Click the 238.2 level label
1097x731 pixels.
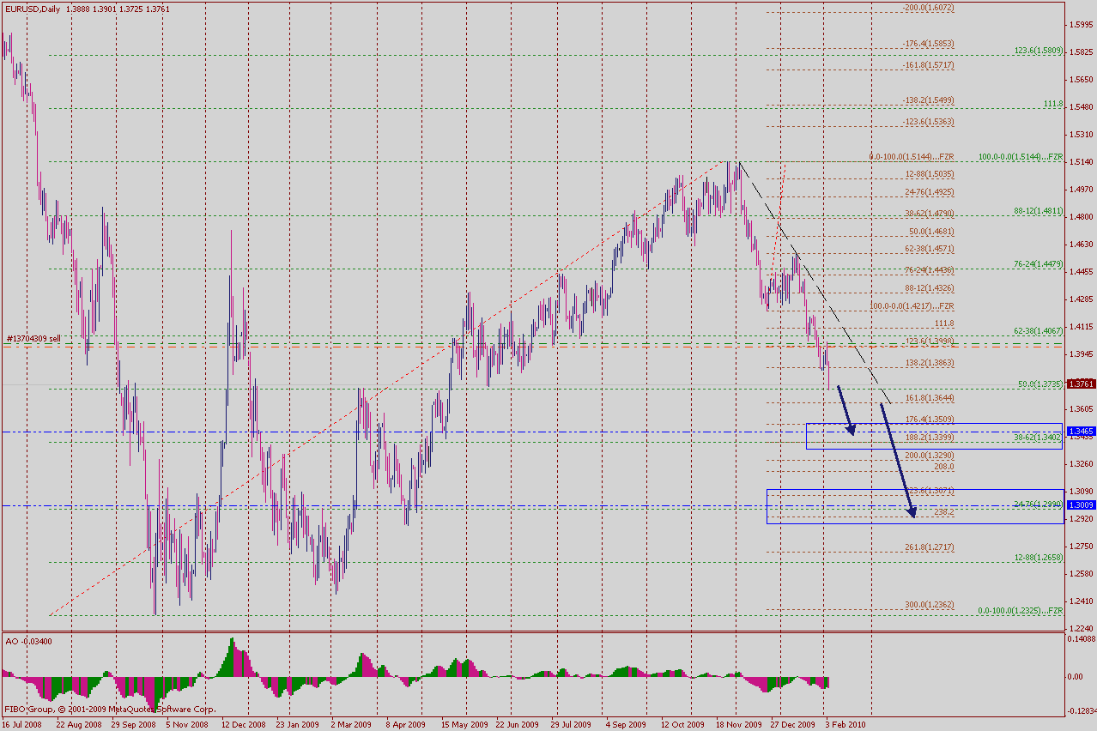click(x=943, y=511)
